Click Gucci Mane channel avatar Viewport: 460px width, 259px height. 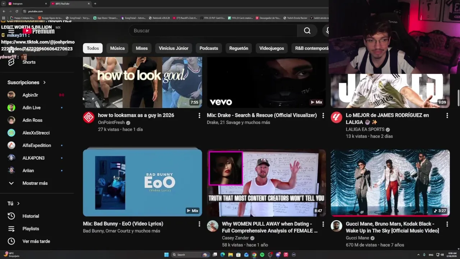[x=336, y=226]
